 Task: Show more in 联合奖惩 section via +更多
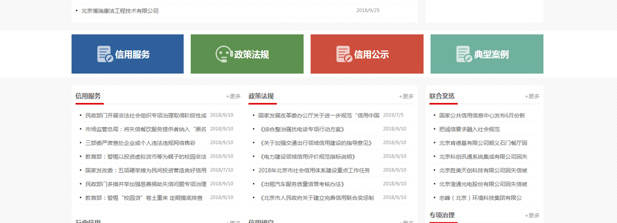pos(532,96)
